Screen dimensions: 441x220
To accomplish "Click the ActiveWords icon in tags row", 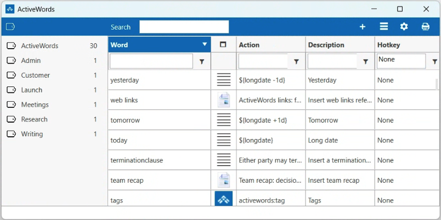I will coord(224,199).
